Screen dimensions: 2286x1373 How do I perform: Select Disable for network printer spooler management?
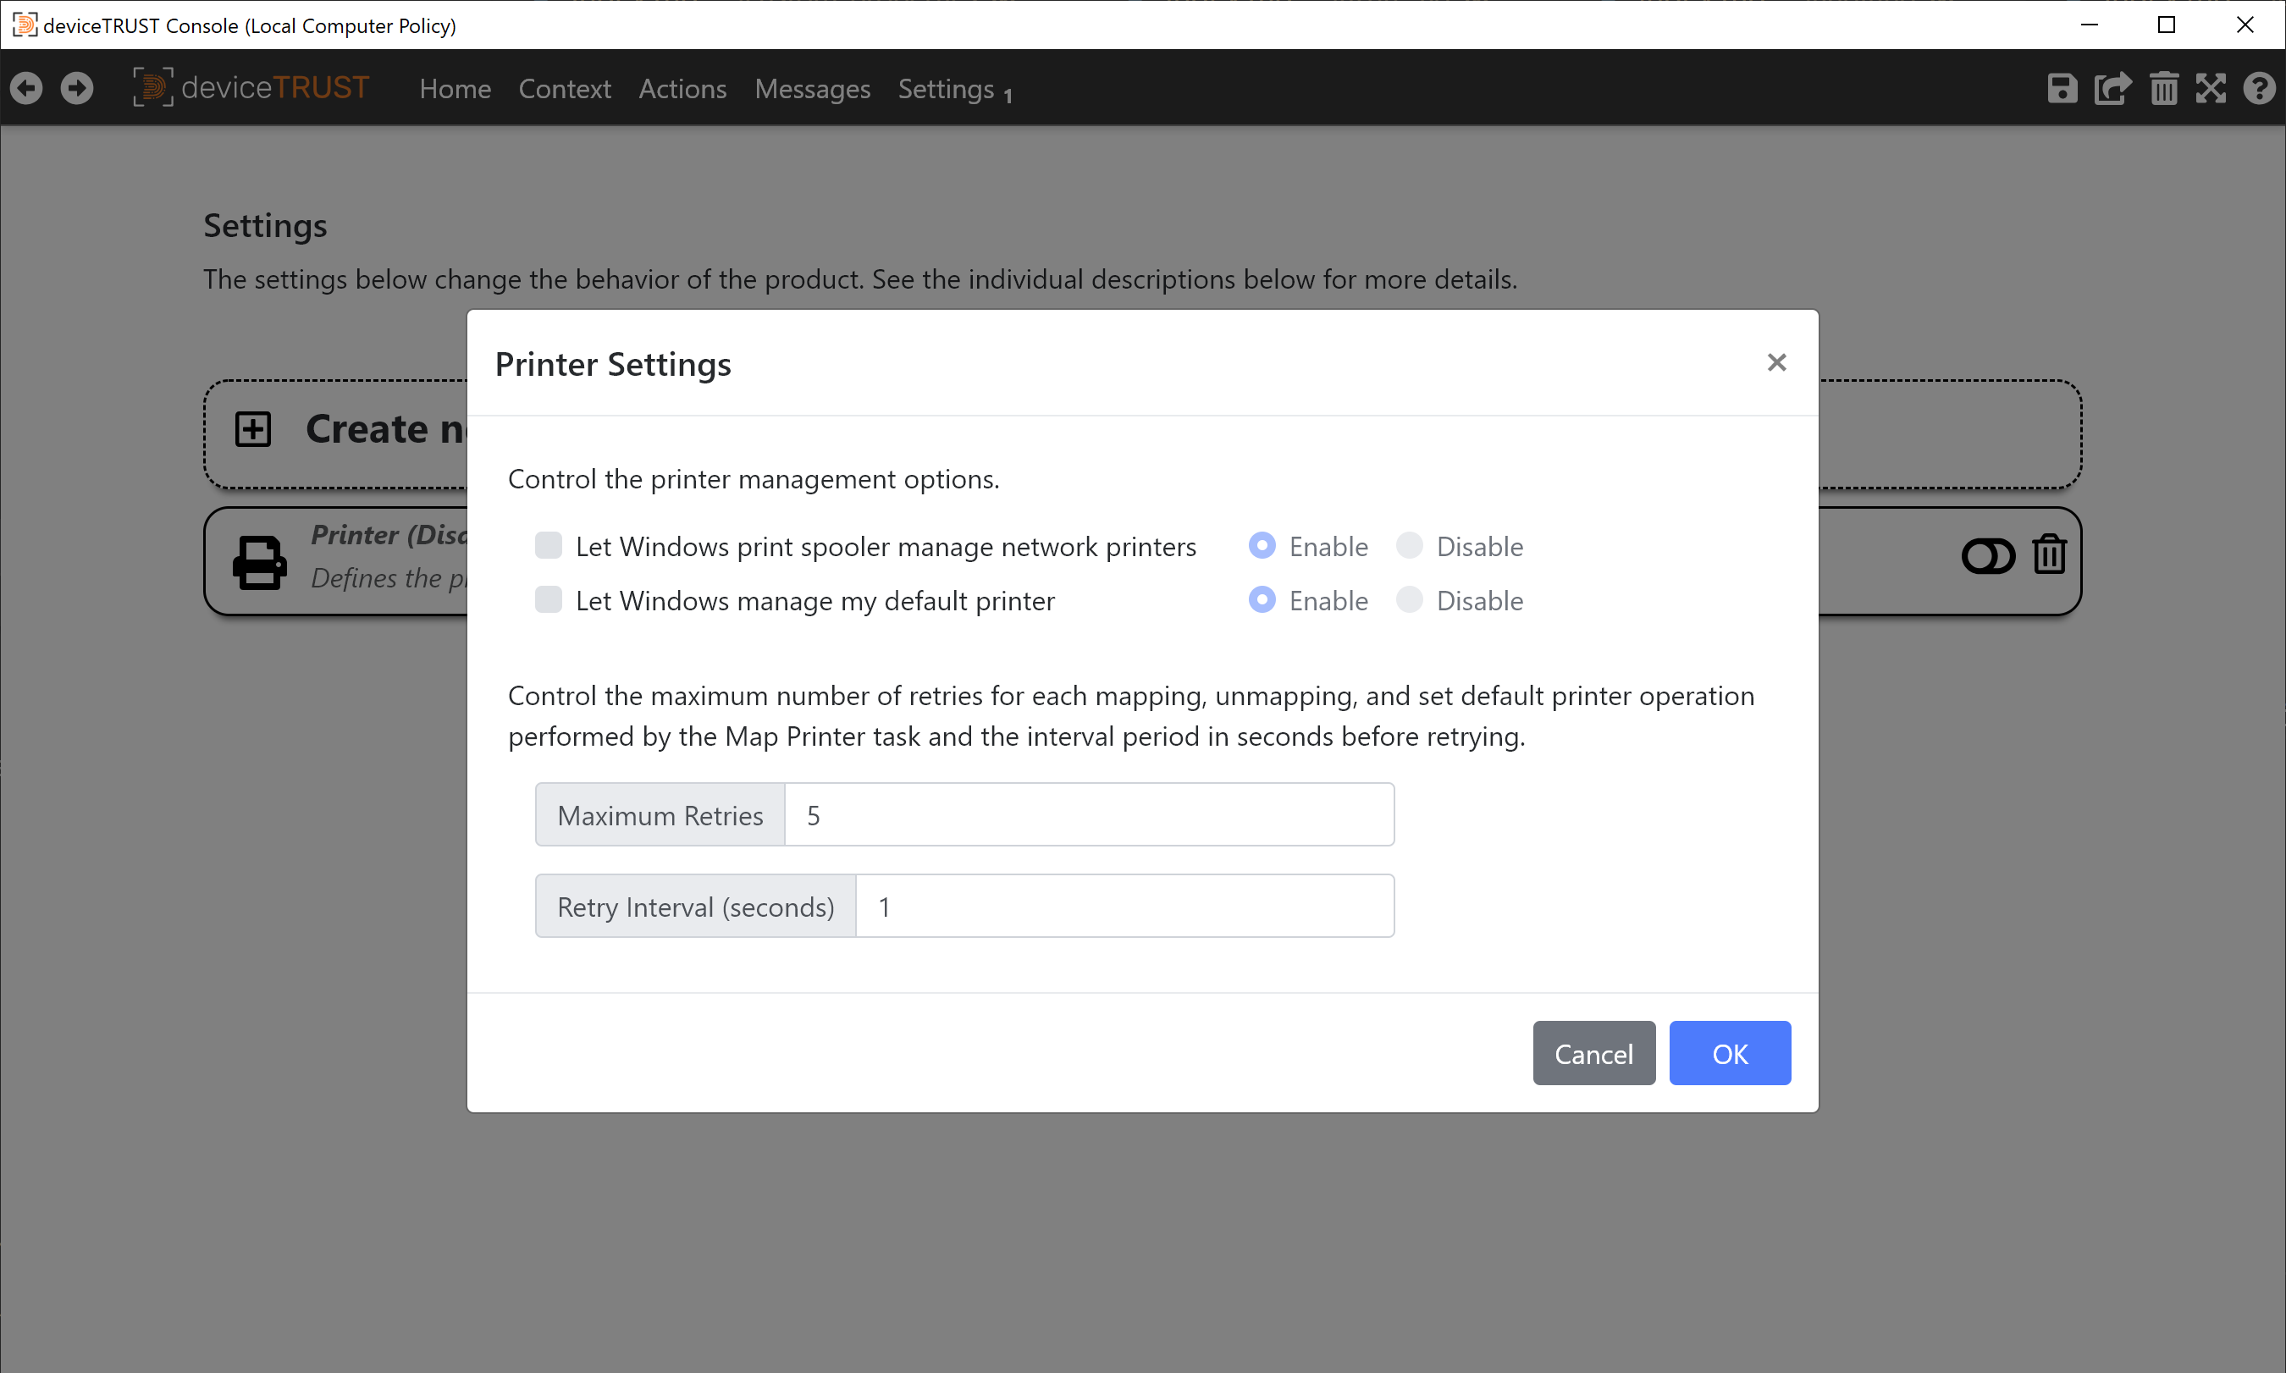1409,546
